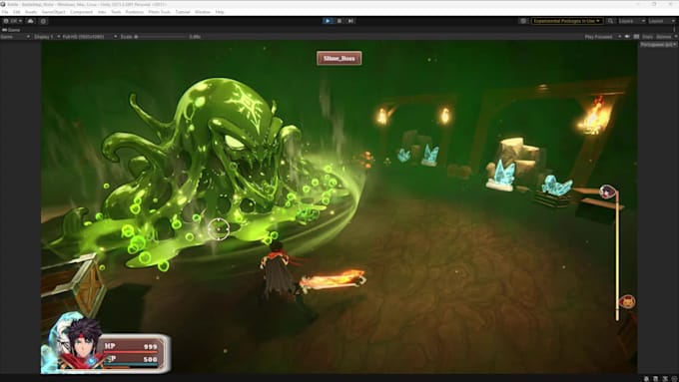The image size is (679, 382).
Task: Click the Slime_Boss name label
Action: click(x=339, y=58)
